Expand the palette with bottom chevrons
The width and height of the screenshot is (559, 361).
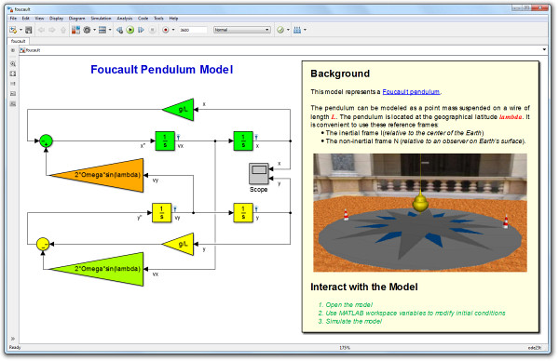click(x=13, y=339)
